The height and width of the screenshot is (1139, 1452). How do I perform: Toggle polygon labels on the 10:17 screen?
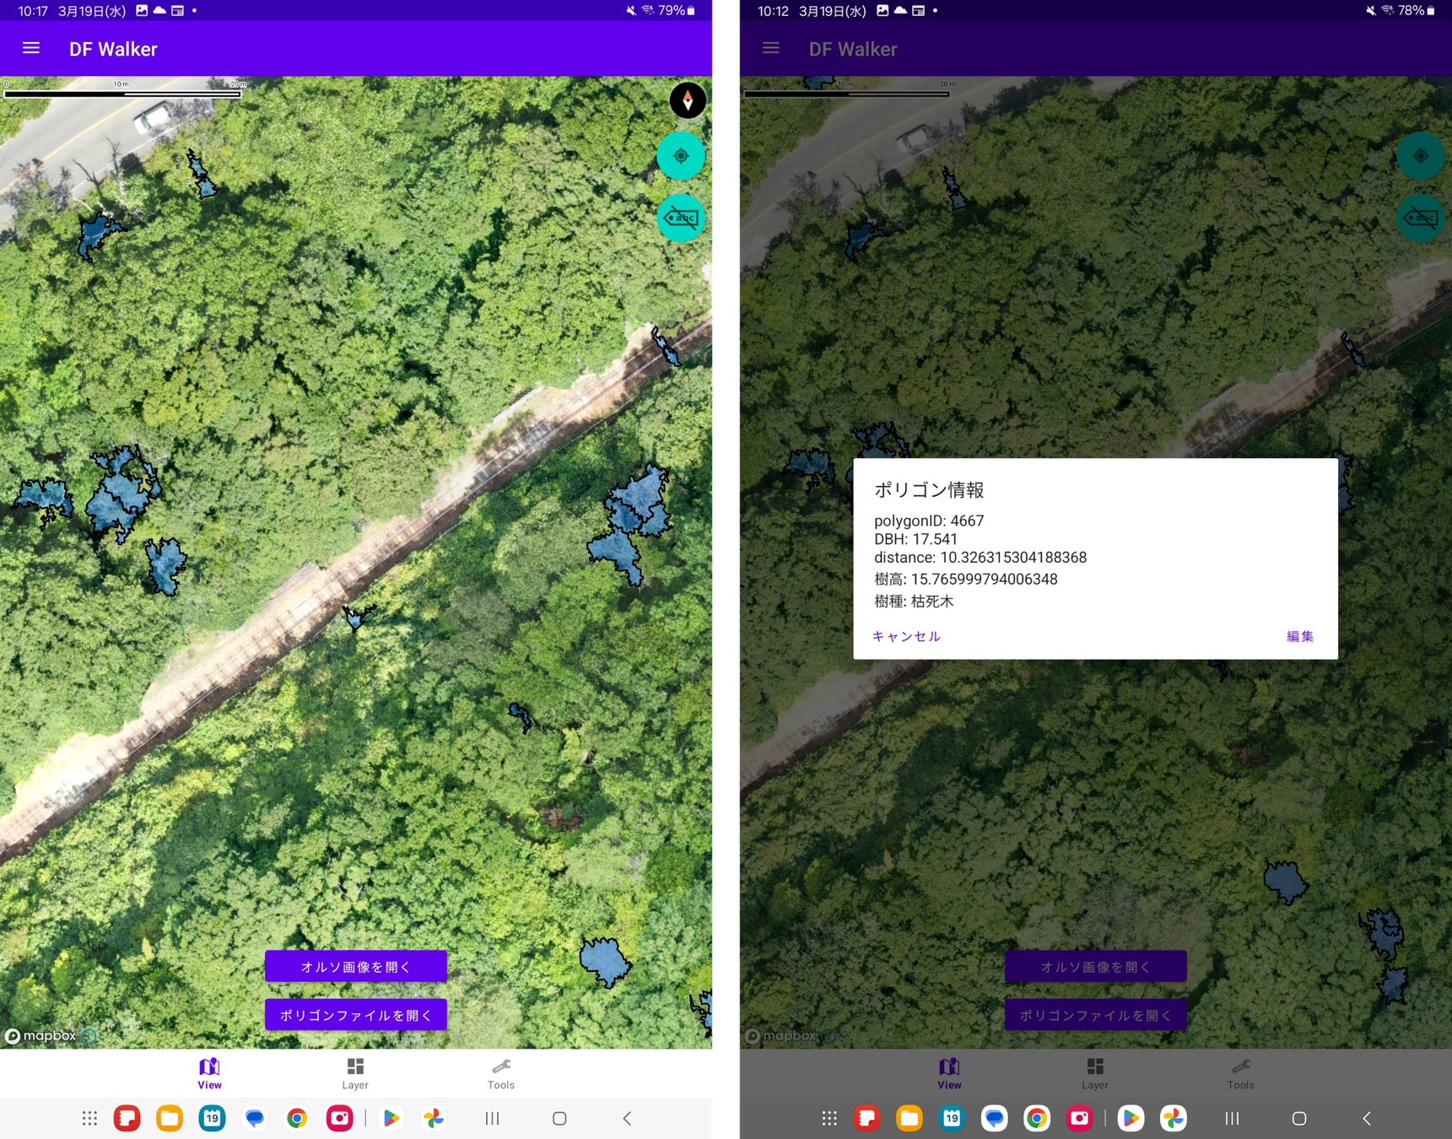pos(681,219)
